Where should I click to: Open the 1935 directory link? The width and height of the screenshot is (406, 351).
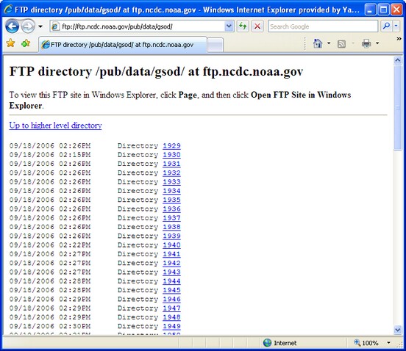tap(171, 200)
